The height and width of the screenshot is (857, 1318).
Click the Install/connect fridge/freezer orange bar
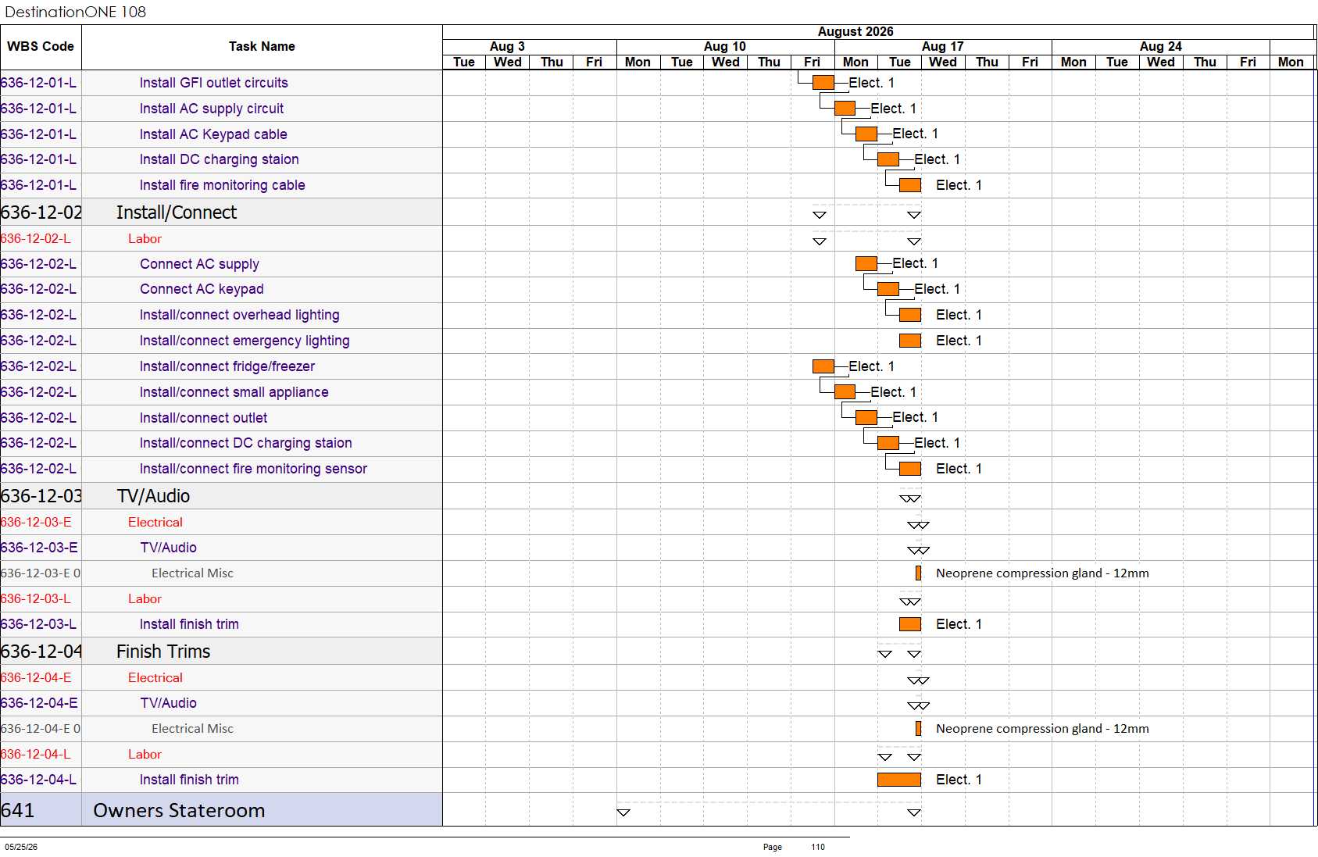tap(823, 366)
